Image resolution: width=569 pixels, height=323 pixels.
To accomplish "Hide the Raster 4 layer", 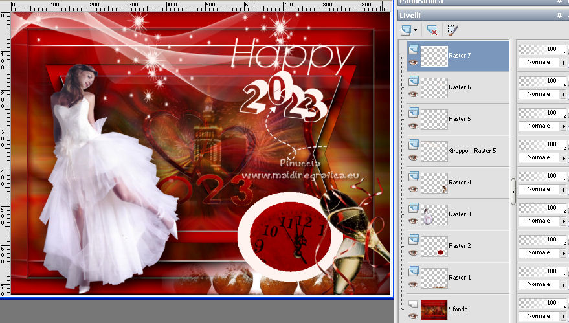I will pyautogui.click(x=414, y=189).
